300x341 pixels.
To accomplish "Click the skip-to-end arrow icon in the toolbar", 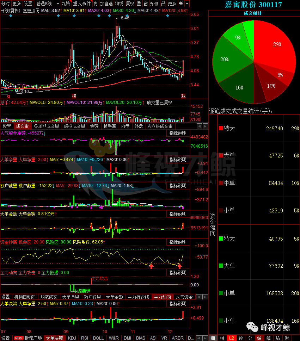I will point(181,4).
